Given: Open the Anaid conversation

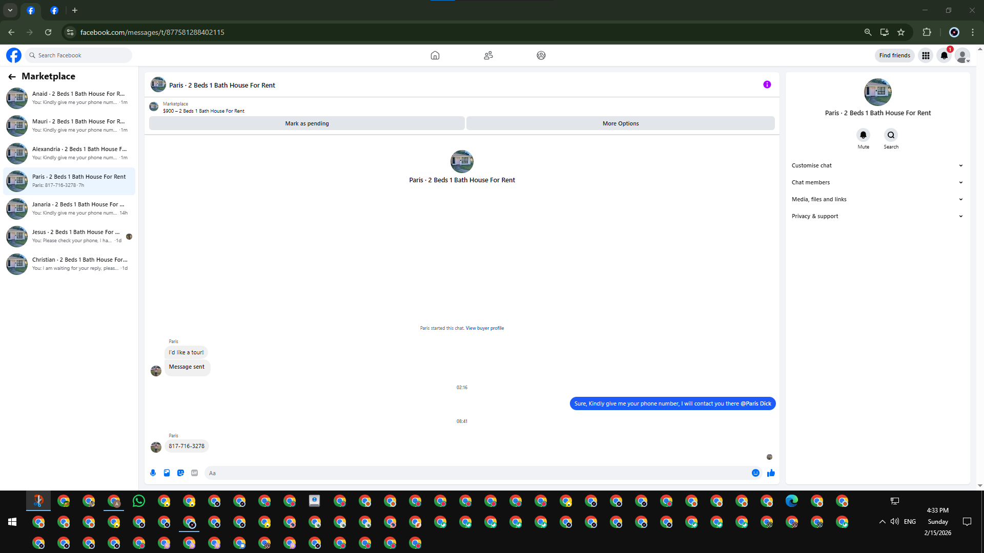Looking at the screenshot, I should coord(69,98).
